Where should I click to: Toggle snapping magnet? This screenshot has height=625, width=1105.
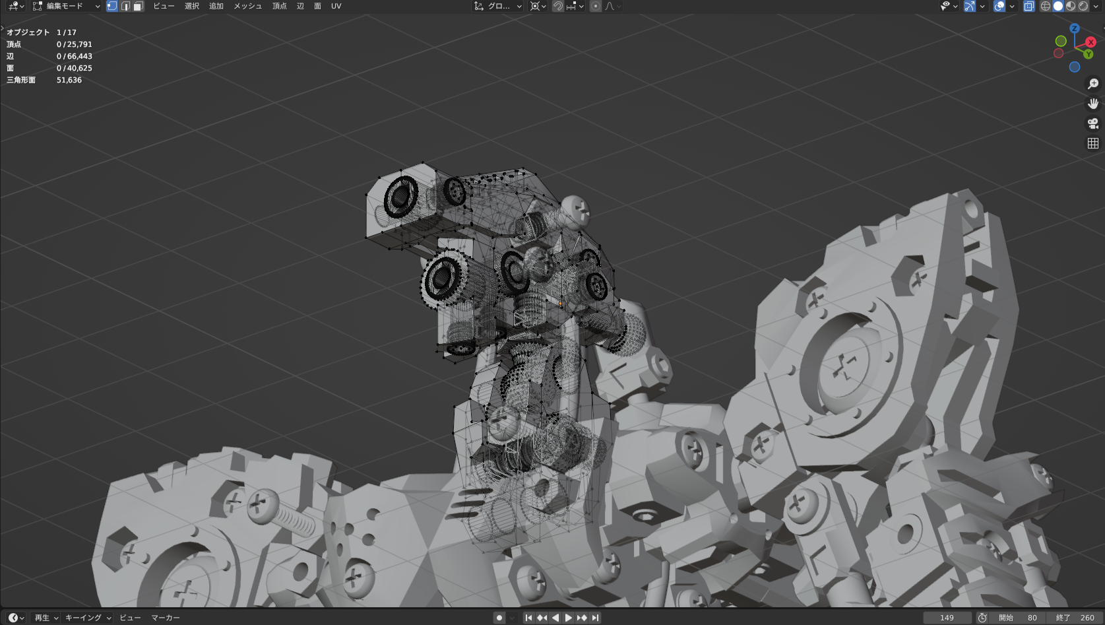pyautogui.click(x=558, y=6)
